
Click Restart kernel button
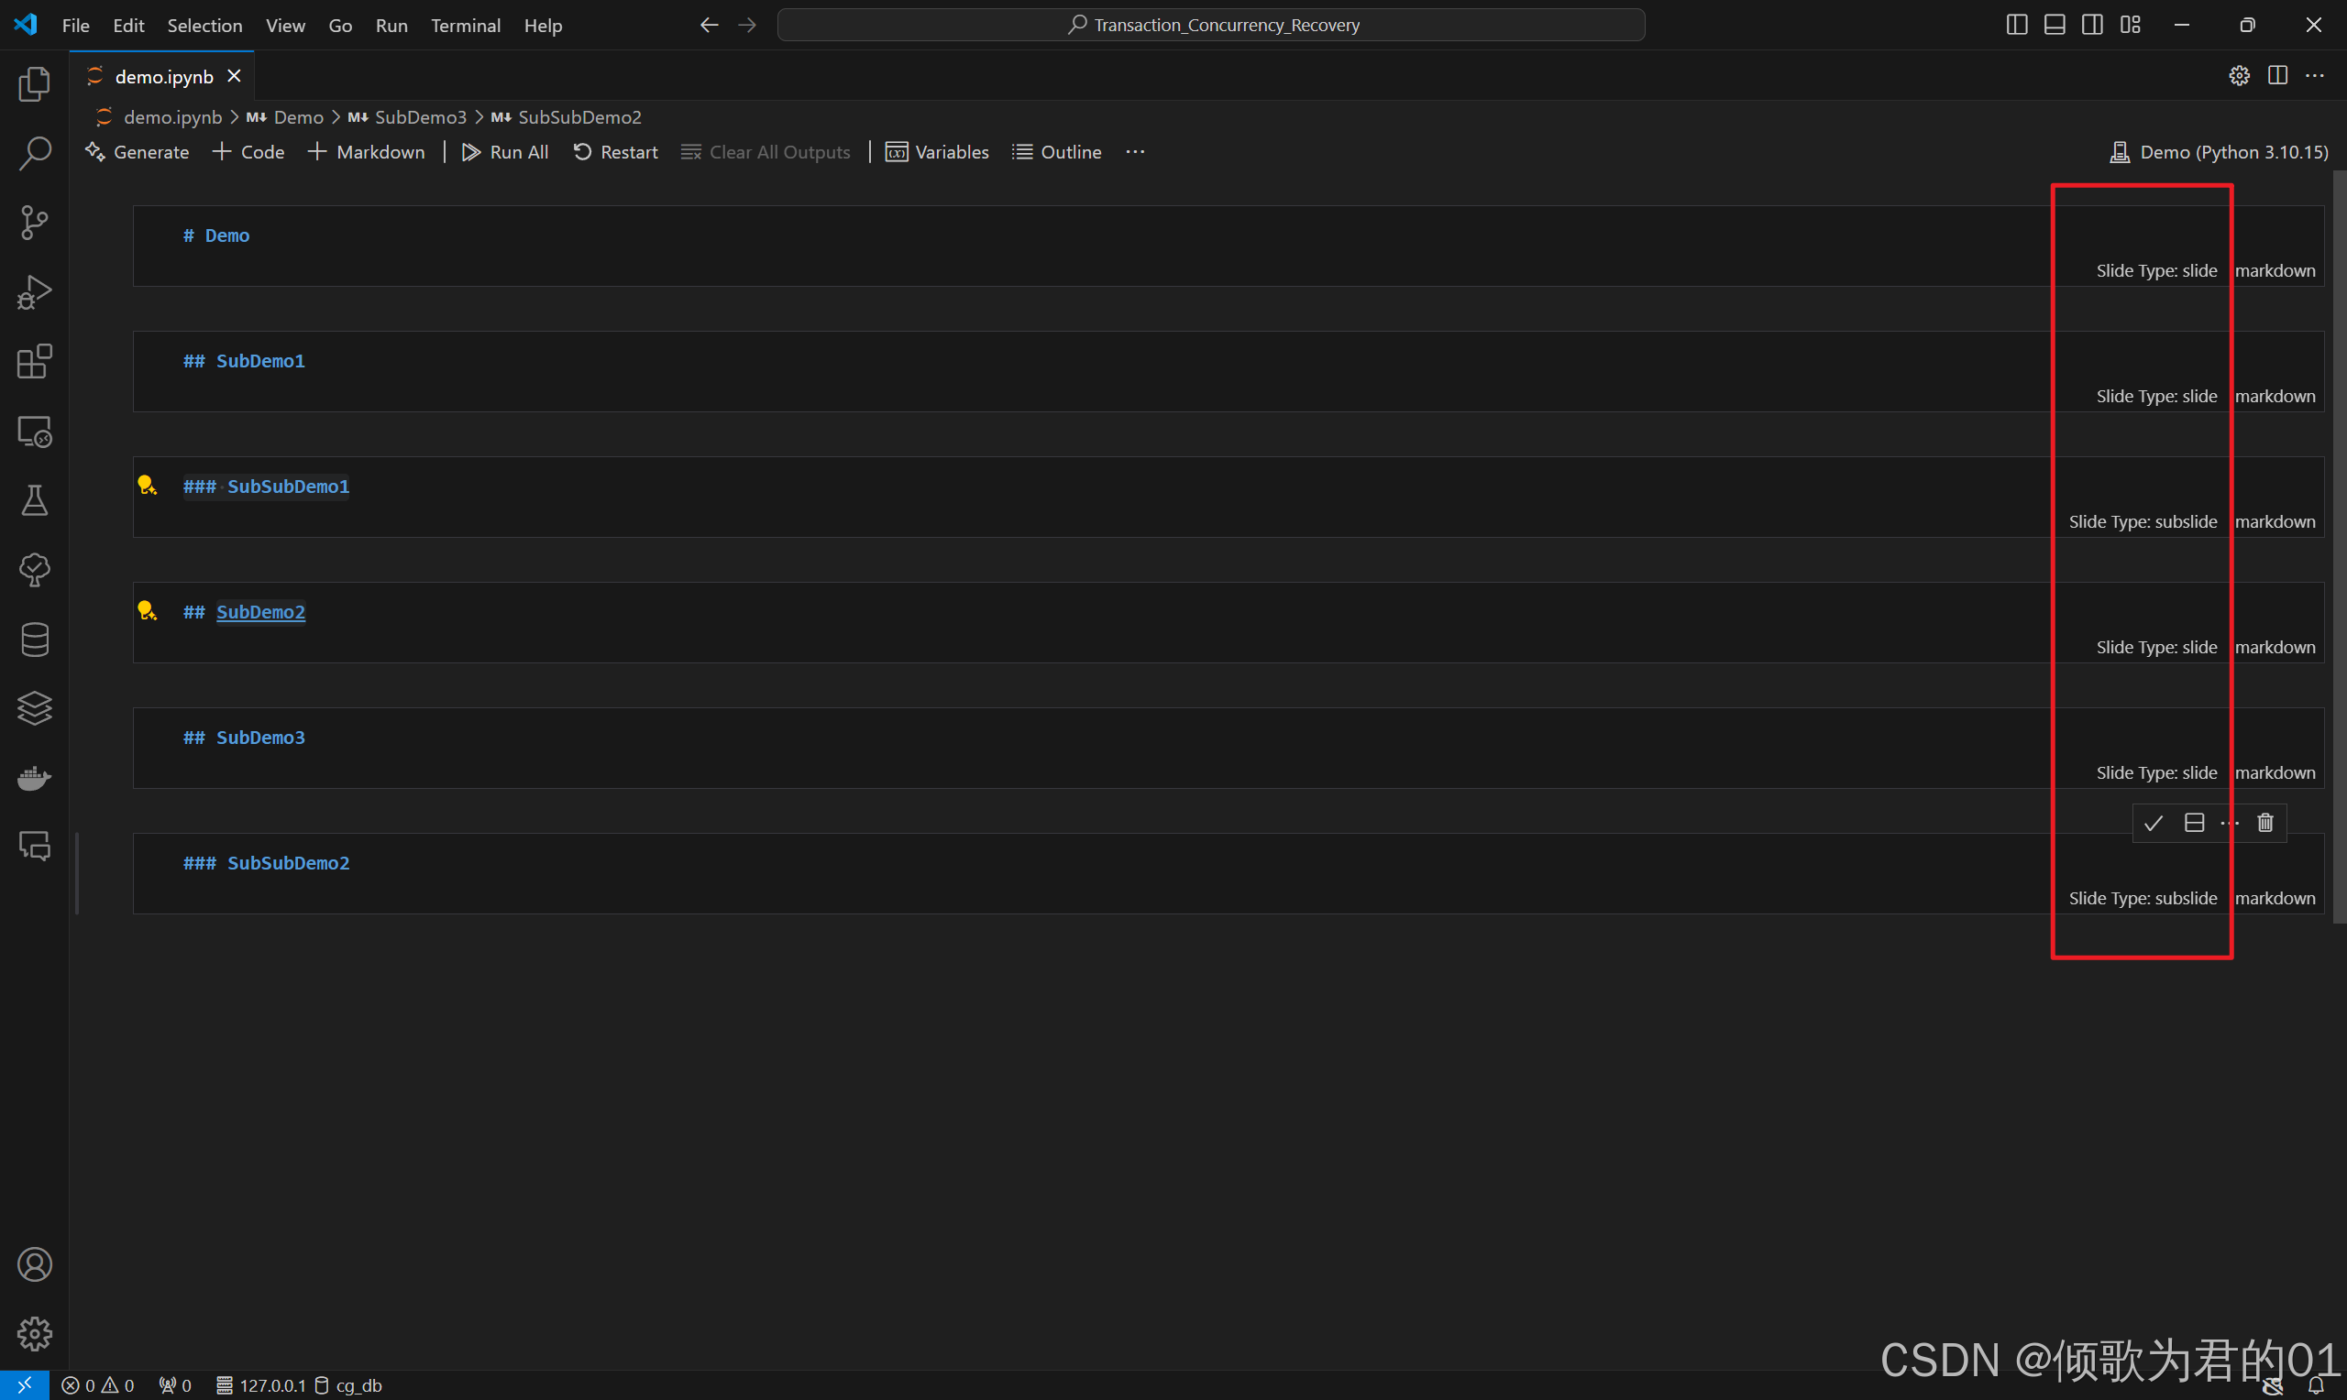(x=615, y=152)
